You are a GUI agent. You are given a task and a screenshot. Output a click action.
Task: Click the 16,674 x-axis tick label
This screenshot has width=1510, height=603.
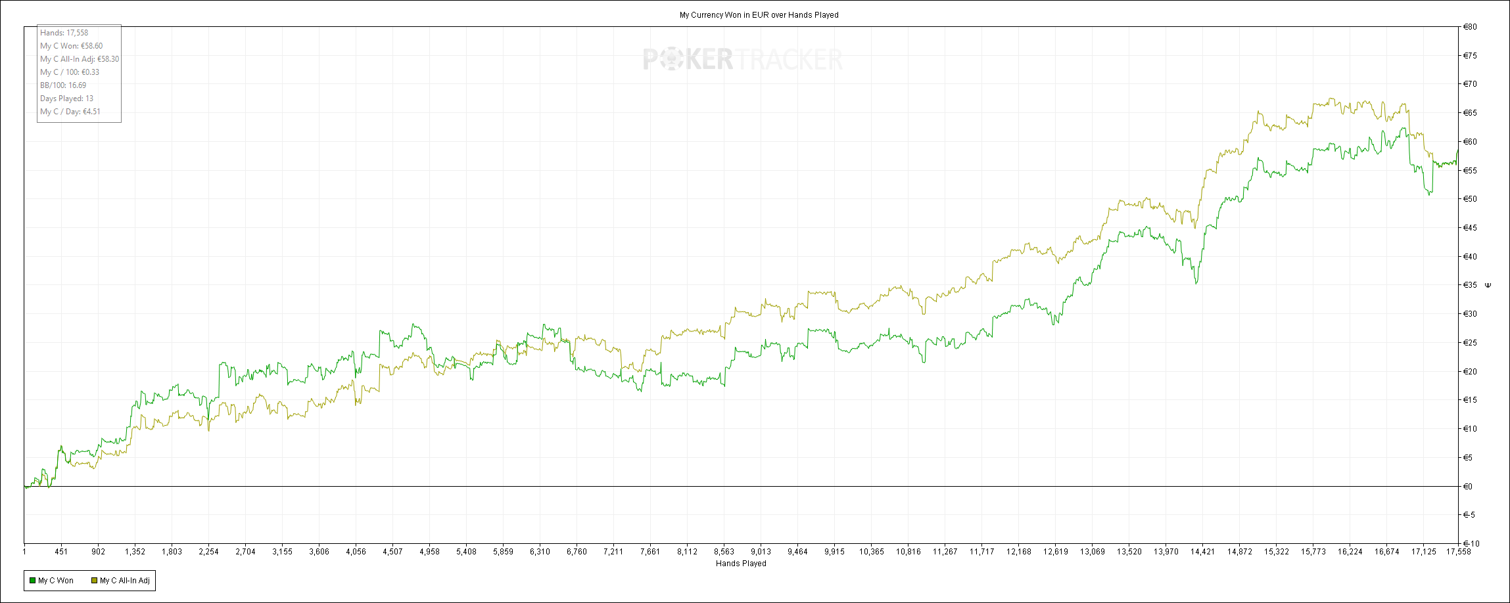(1386, 552)
